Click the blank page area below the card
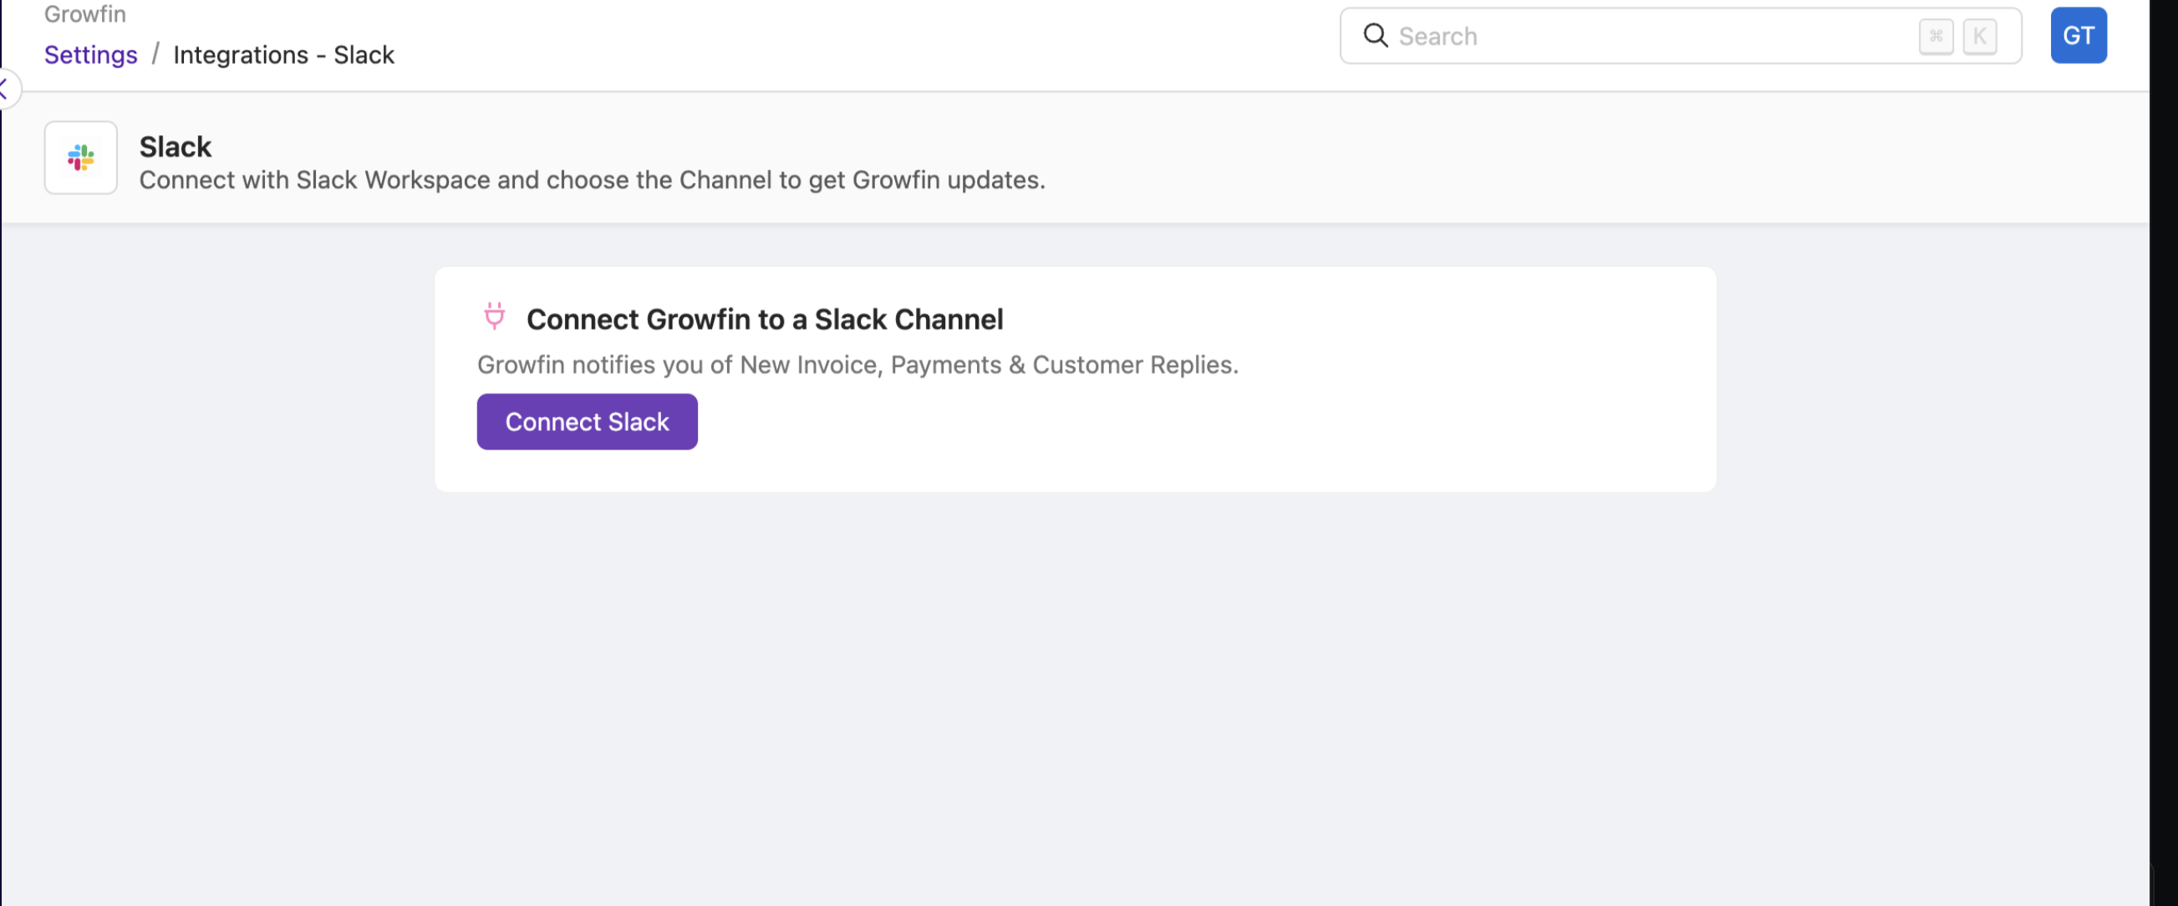 [x=1074, y=693]
